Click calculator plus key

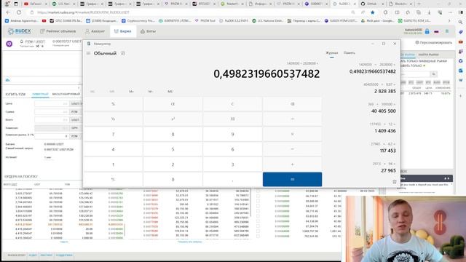[292, 164]
